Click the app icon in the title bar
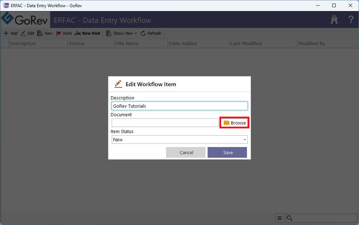Image resolution: width=359 pixels, height=225 pixels. click(x=6, y=5)
